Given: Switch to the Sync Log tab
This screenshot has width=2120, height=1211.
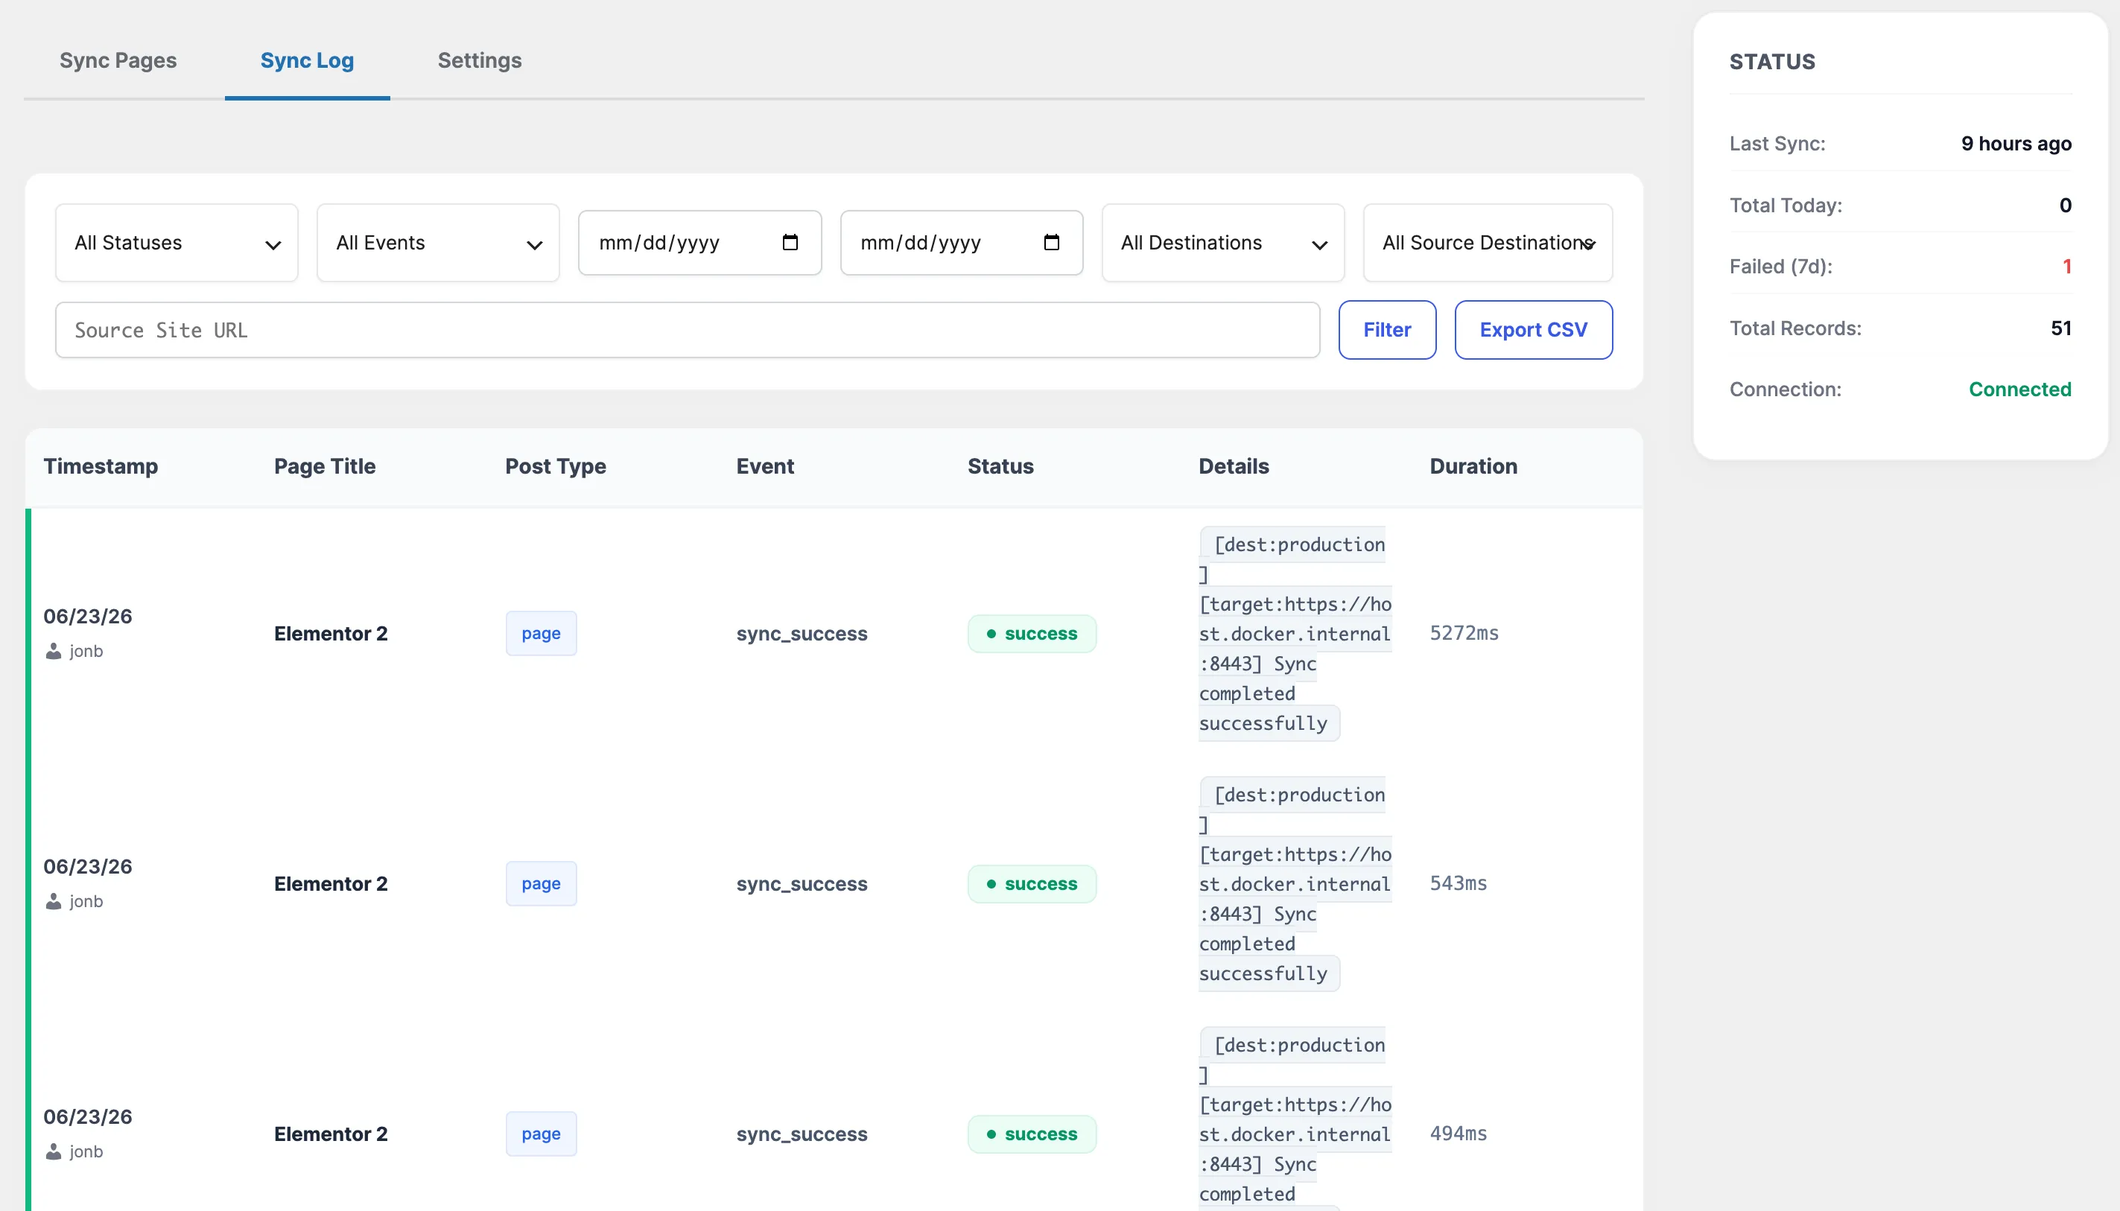Looking at the screenshot, I should [x=307, y=61].
